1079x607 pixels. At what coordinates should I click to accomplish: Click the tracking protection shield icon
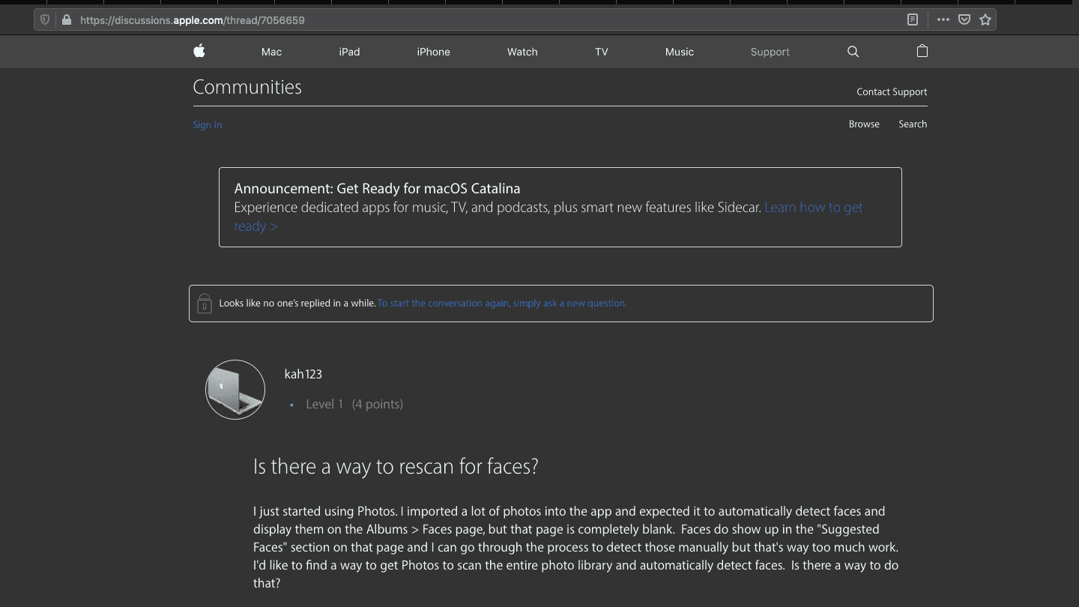(x=45, y=20)
